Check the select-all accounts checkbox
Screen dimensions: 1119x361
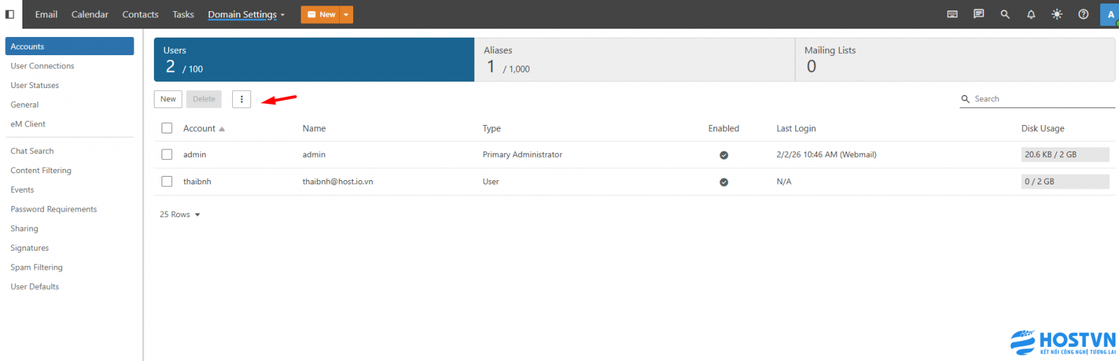coord(166,128)
